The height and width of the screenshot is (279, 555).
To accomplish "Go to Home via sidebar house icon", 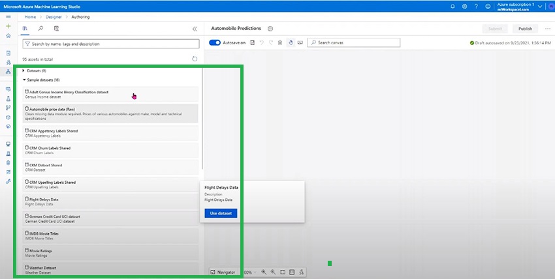I will (x=8, y=36).
